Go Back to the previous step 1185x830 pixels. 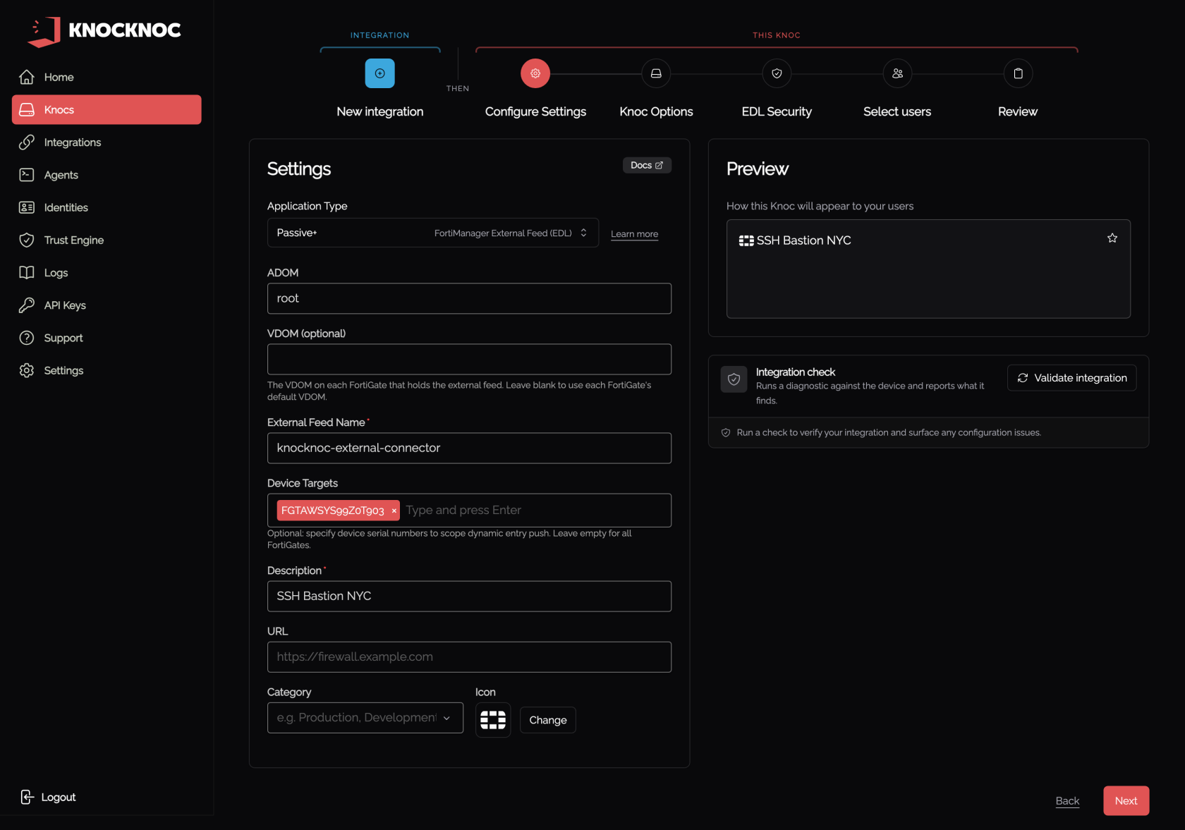1067,801
